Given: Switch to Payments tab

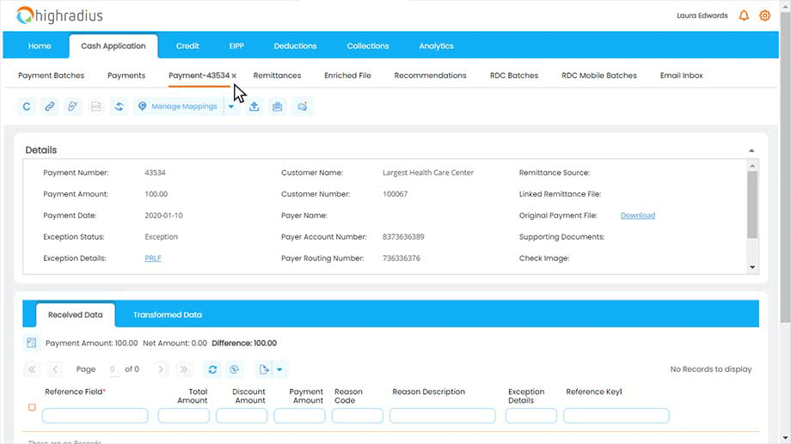Looking at the screenshot, I should (126, 76).
